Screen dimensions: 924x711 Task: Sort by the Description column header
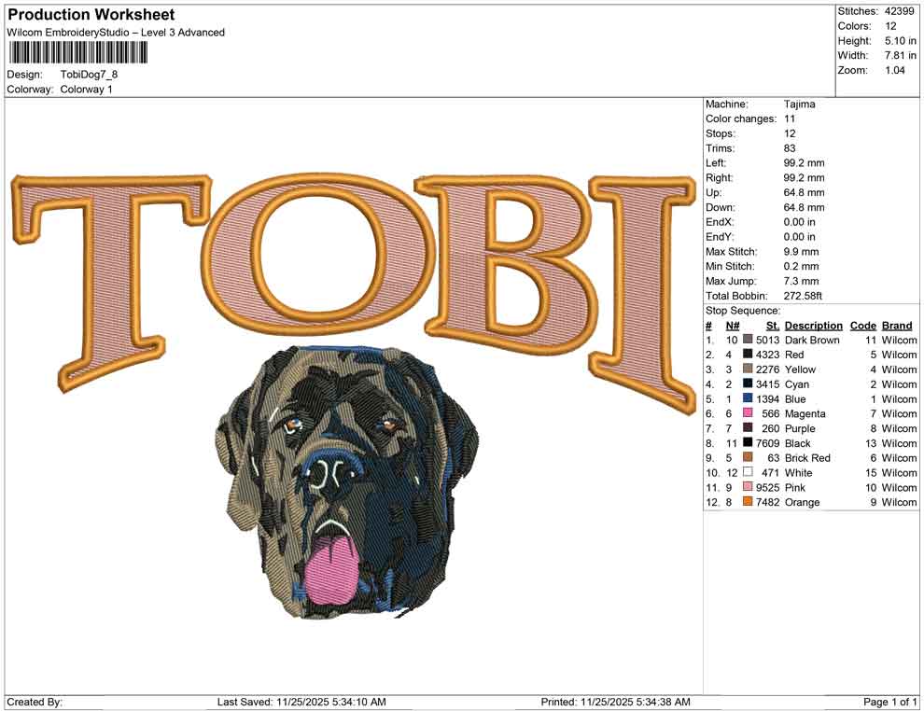812,325
